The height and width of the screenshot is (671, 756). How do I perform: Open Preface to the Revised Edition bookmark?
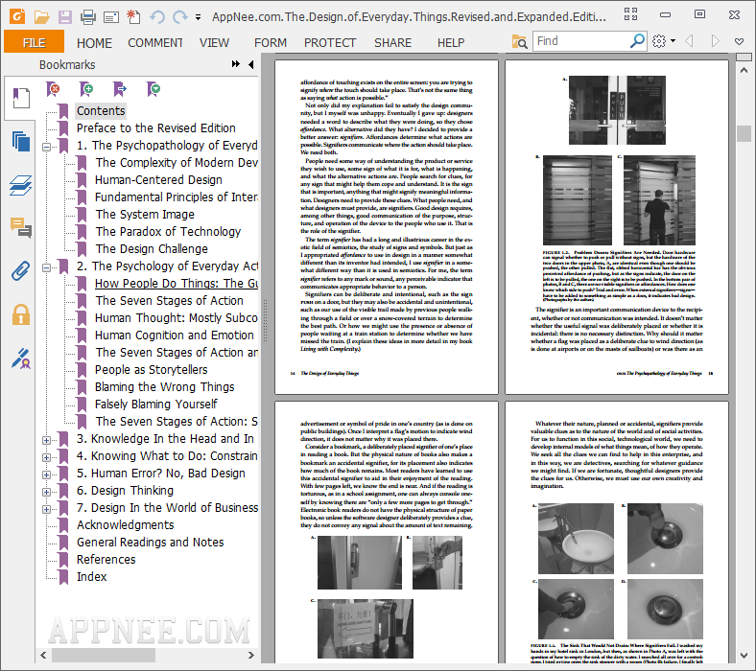(156, 128)
